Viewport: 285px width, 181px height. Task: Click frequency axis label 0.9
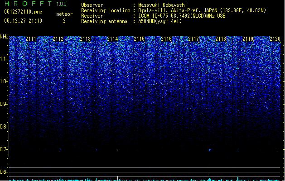4,104
